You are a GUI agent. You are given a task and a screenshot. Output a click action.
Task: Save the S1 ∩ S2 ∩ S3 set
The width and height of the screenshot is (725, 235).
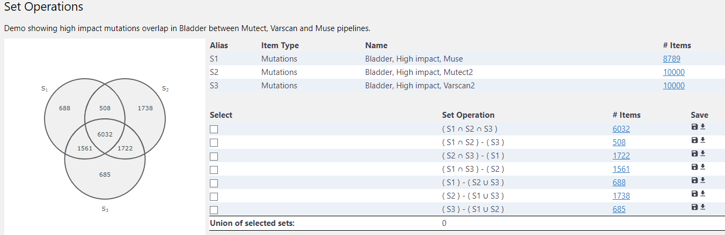tap(695, 127)
